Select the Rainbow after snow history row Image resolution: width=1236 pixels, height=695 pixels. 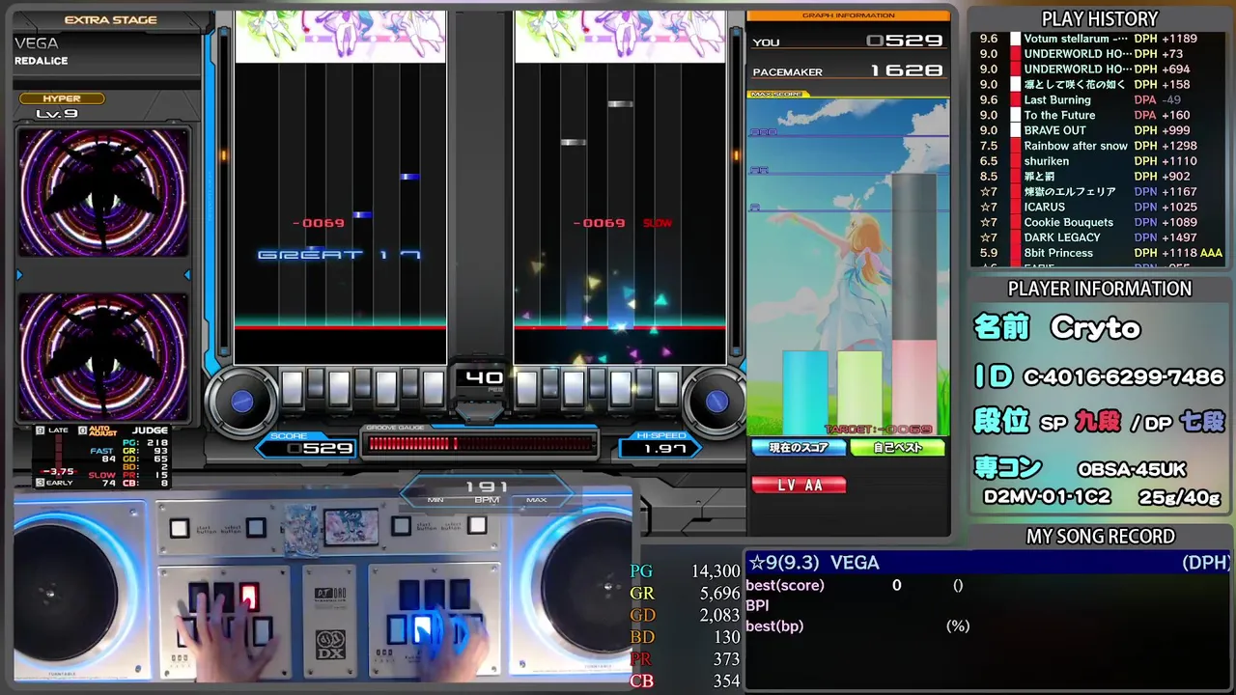[x=1100, y=146]
